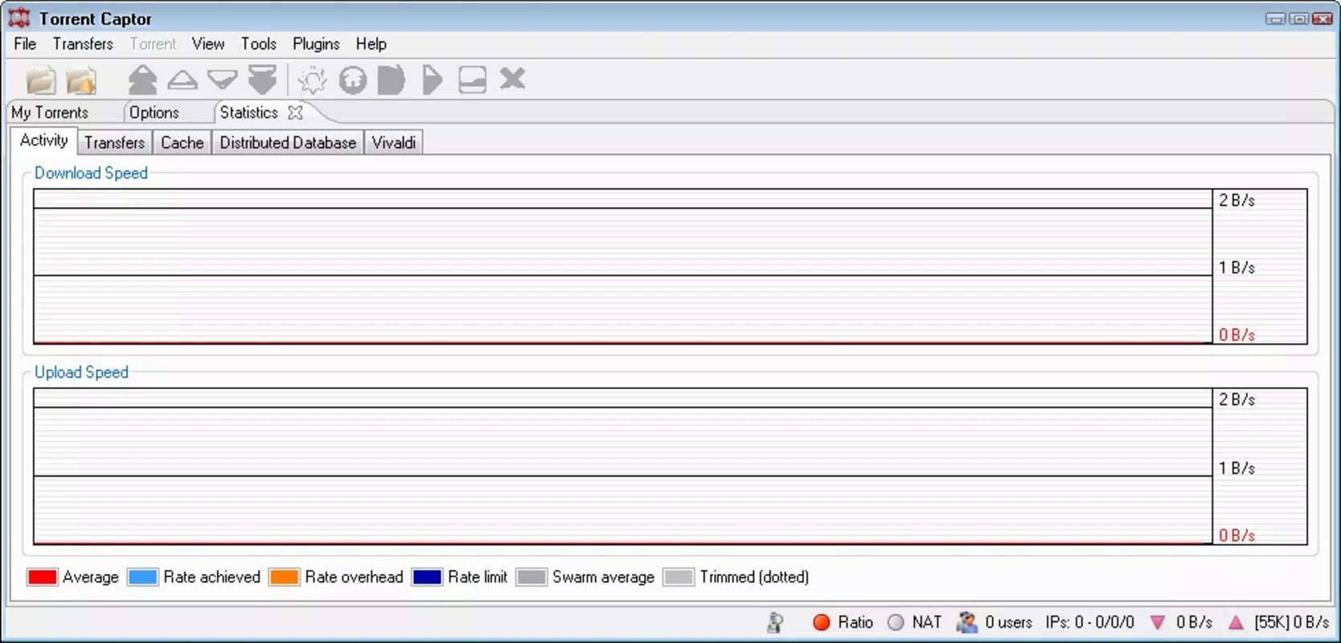Open the Plugins menu
This screenshot has height=643, width=1341.
(316, 43)
